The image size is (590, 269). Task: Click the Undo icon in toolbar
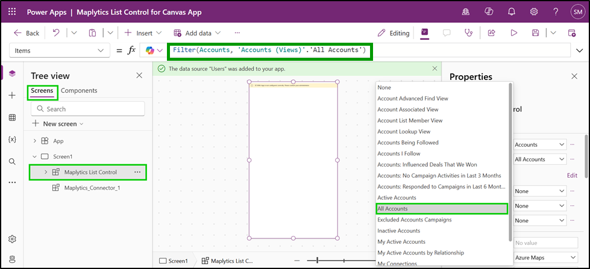tap(56, 33)
